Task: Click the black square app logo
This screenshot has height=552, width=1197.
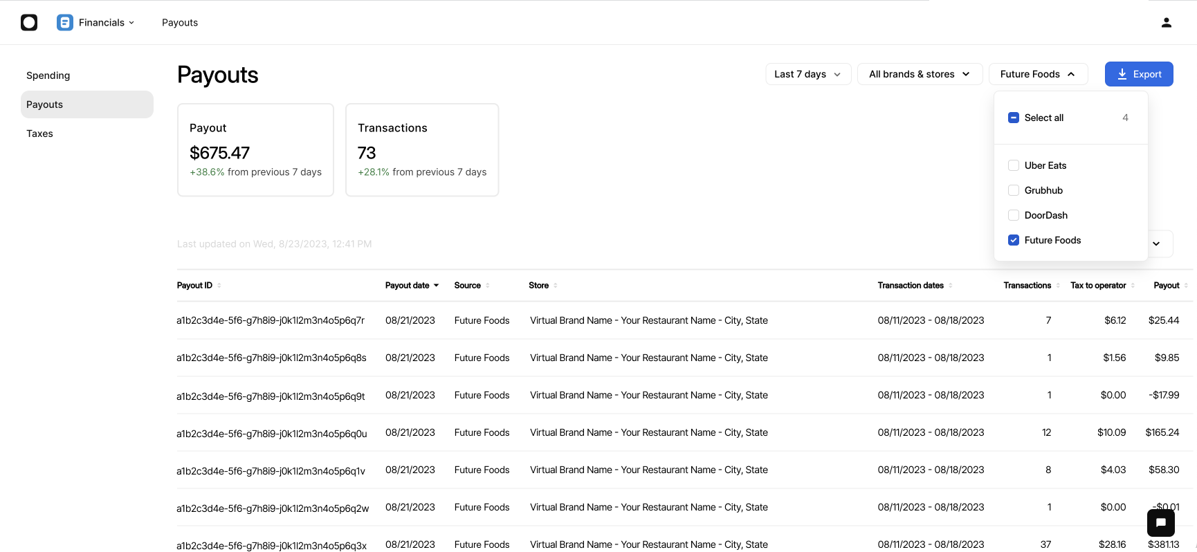Action: pyautogui.click(x=29, y=23)
